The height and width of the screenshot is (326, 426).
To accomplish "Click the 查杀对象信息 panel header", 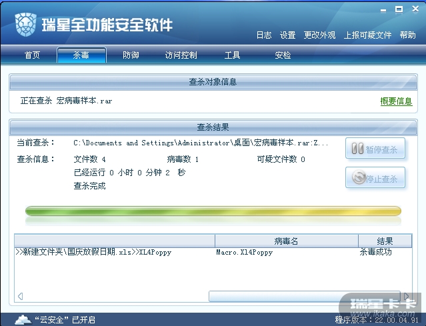I will pyautogui.click(x=213, y=82).
